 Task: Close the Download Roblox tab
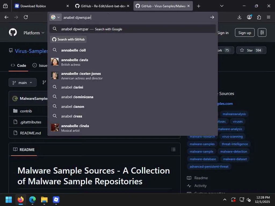(68, 6)
